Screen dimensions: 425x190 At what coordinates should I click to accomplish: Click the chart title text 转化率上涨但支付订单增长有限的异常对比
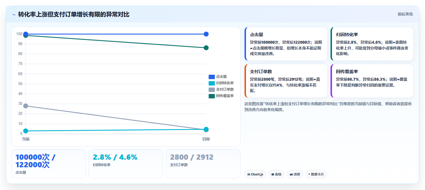(74, 15)
